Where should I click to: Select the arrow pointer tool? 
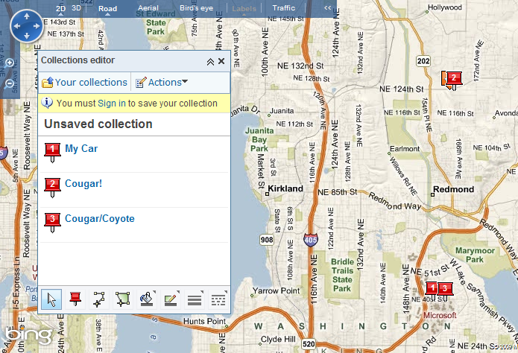pyautogui.click(x=51, y=299)
